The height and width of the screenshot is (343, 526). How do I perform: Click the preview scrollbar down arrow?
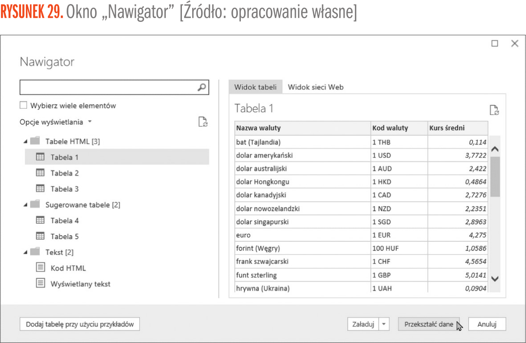coord(494,279)
